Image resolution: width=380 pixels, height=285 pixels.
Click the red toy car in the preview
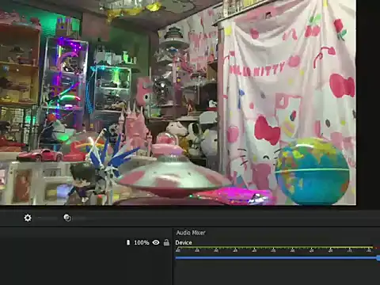pyautogui.click(x=40, y=155)
